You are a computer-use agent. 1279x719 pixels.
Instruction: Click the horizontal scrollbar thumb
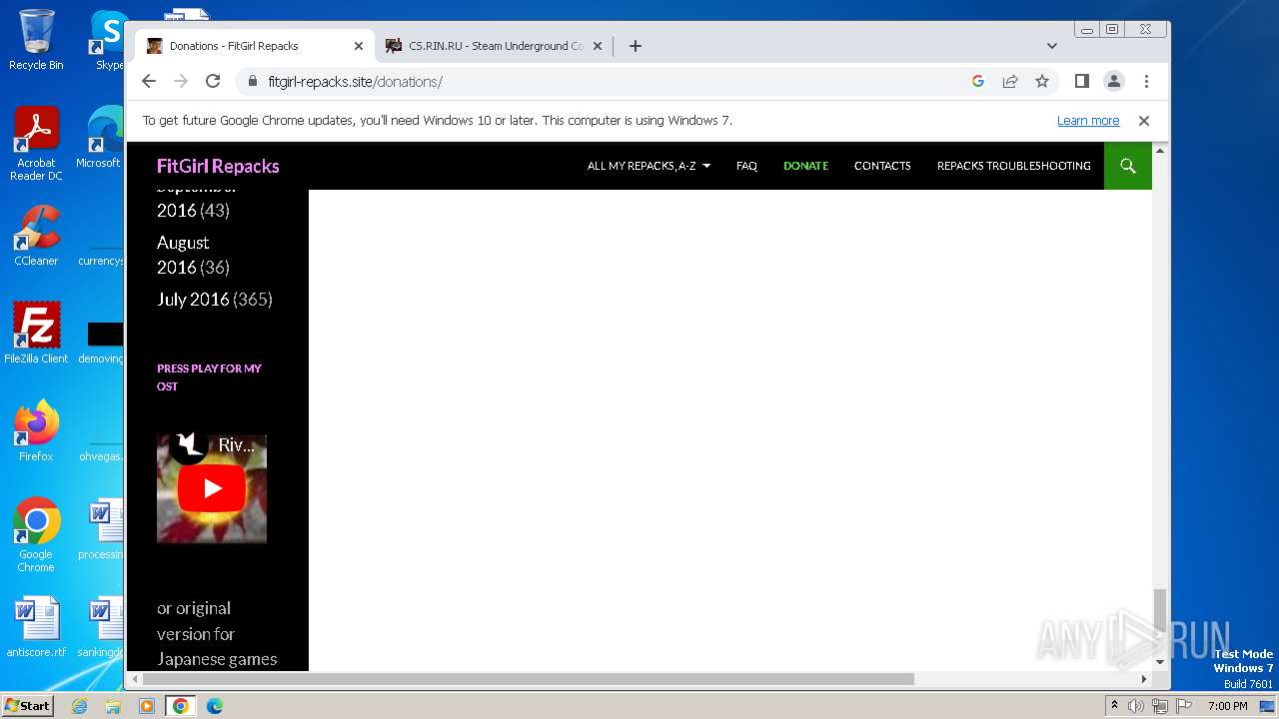[527, 679]
